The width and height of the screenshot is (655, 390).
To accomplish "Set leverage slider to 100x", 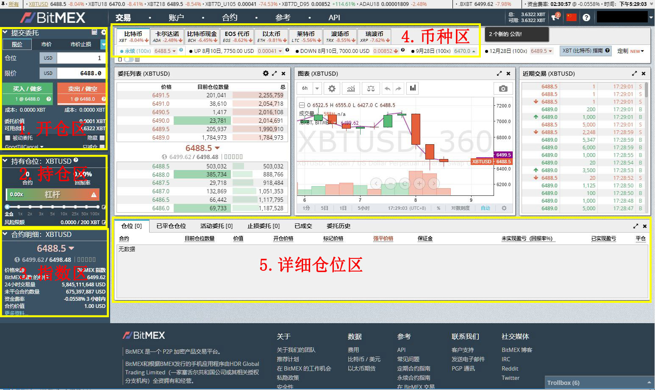I will click(x=98, y=207).
